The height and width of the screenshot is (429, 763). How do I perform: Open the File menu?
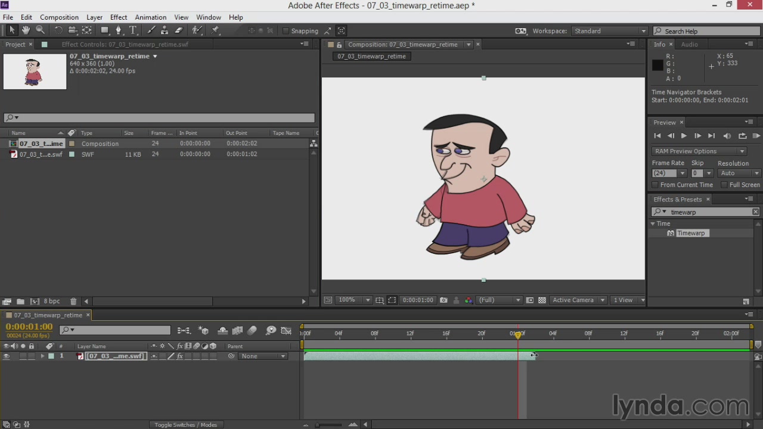pyautogui.click(x=8, y=17)
